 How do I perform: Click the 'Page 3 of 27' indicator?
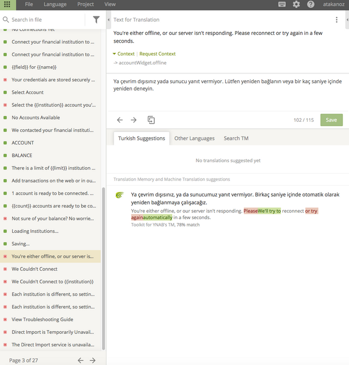(23, 360)
